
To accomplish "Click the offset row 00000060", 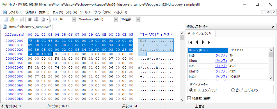I will pos(14,67).
